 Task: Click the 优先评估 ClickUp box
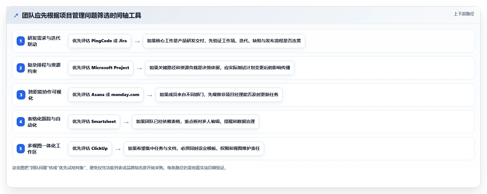point(90,149)
